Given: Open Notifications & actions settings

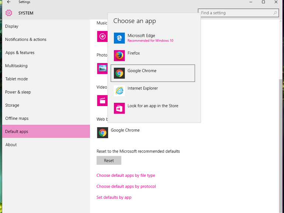Looking at the screenshot, I should click(x=46, y=39).
